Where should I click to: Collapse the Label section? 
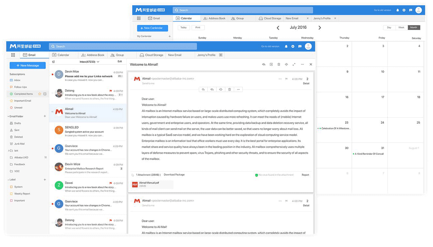(8, 180)
